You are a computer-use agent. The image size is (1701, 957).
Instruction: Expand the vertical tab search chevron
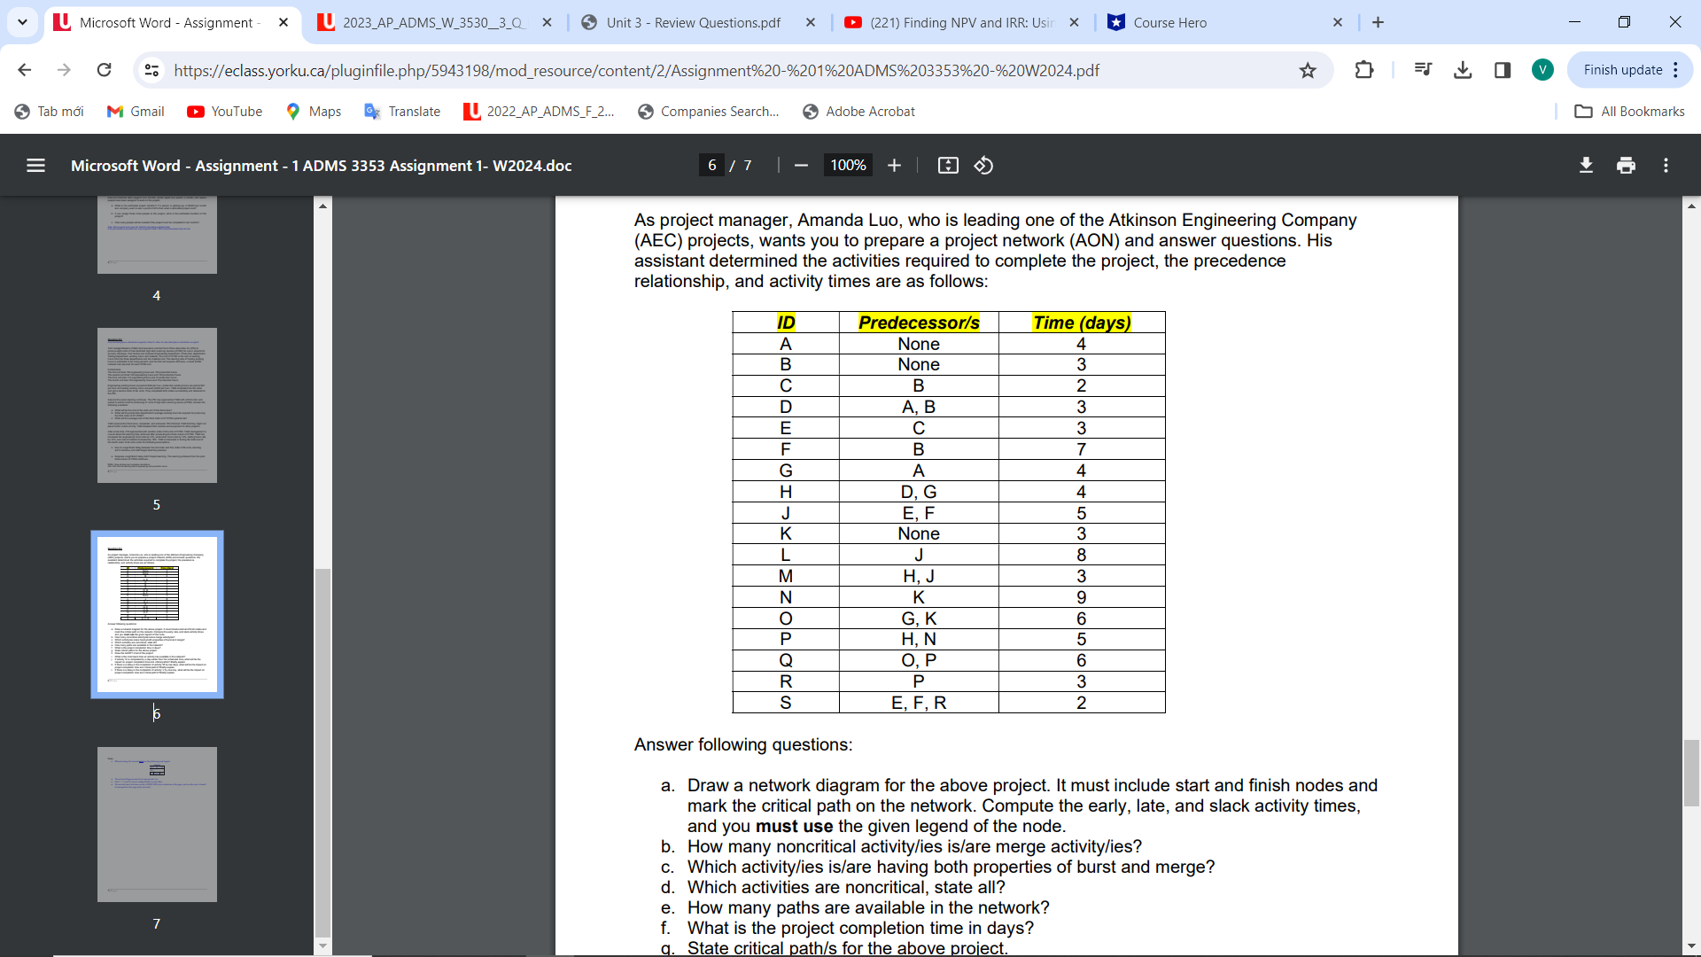[x=22, y=22]
